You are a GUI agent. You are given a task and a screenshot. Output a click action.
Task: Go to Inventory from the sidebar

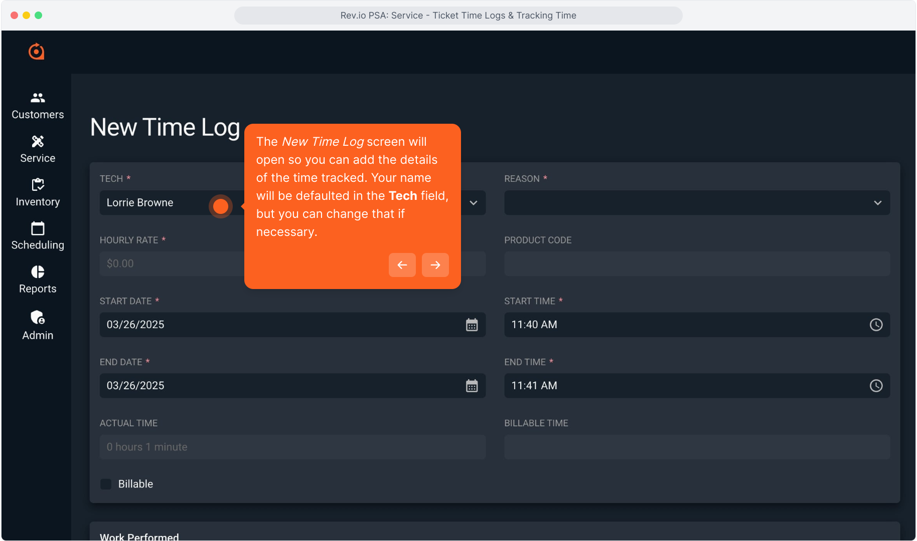tap(38, 193)
